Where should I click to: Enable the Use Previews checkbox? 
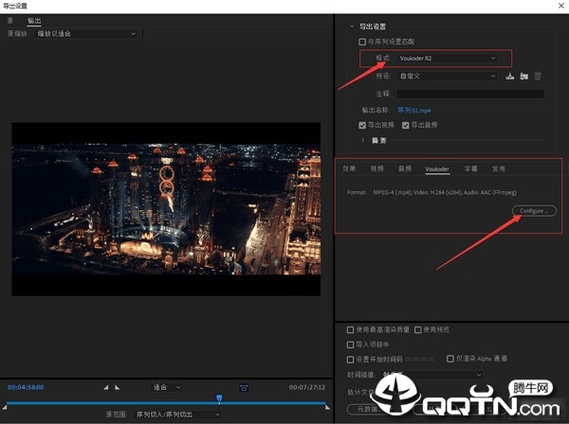click(x=418, y=330)
